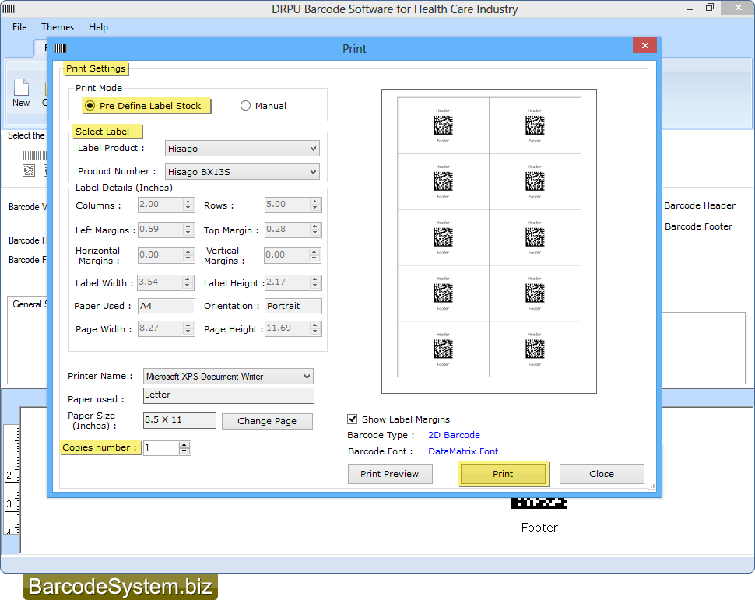Click the Paper used field showing Letter
This screenshot has height=600, width=755.
(x=229, y=395)
